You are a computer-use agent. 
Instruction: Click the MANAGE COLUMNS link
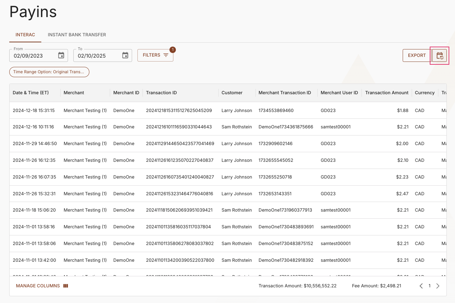click(38, 286)
